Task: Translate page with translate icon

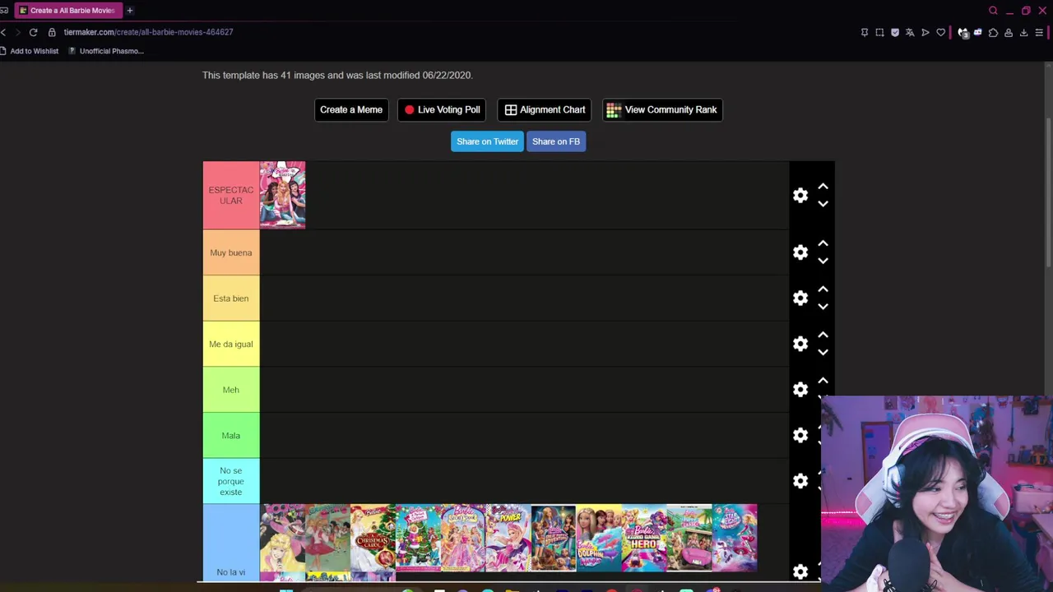Action: pyautogui.click(x=910, y=32)
